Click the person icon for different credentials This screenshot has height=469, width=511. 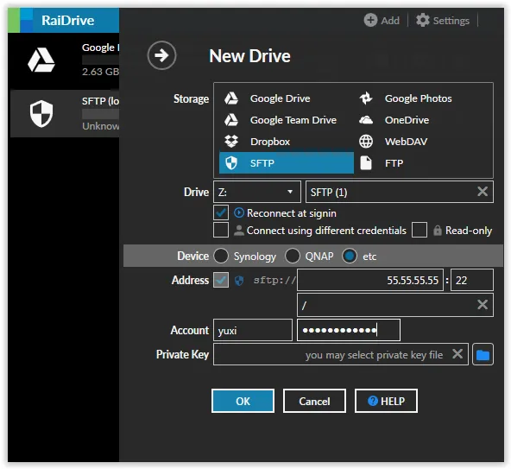(x=239, y=231)
